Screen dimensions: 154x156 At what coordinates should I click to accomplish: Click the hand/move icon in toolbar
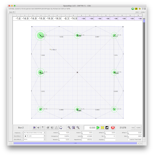[48, 128]
